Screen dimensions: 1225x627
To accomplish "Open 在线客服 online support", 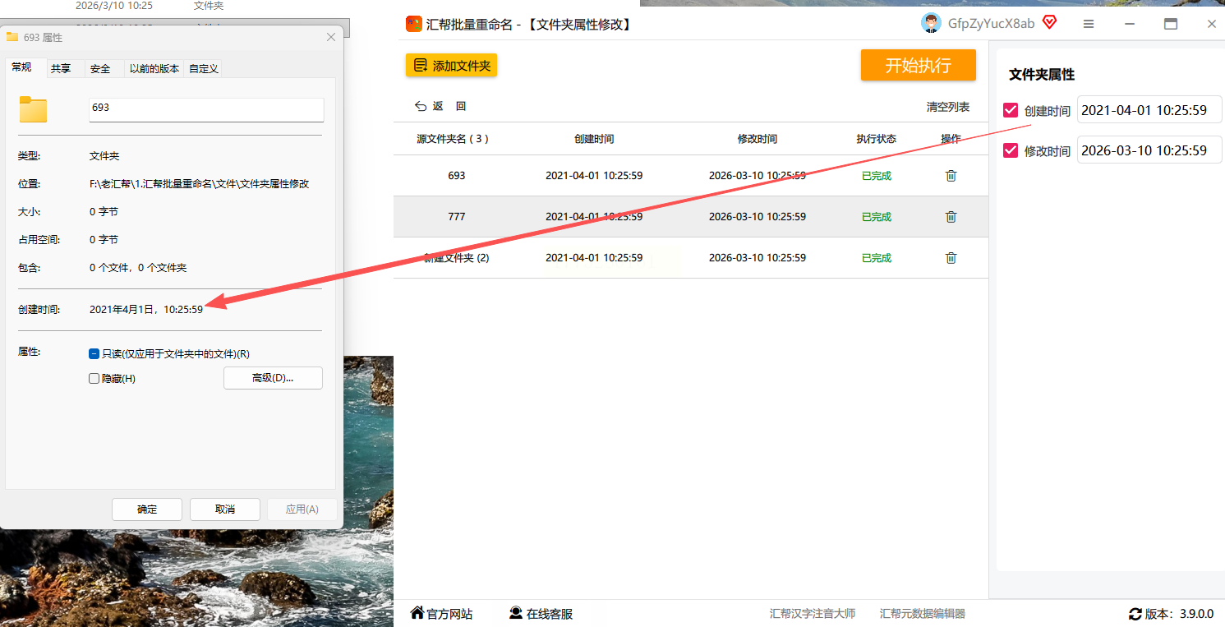I will coord(541,614).
